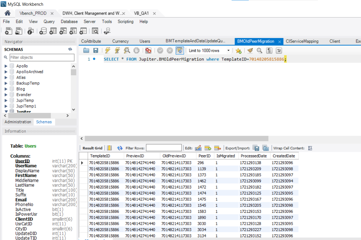
Task: Expand the Apollo schema
Action: tap(6, 66)
